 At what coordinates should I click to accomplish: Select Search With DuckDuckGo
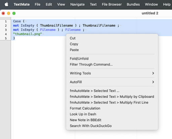pyautogui.click(x=112, y=126)
